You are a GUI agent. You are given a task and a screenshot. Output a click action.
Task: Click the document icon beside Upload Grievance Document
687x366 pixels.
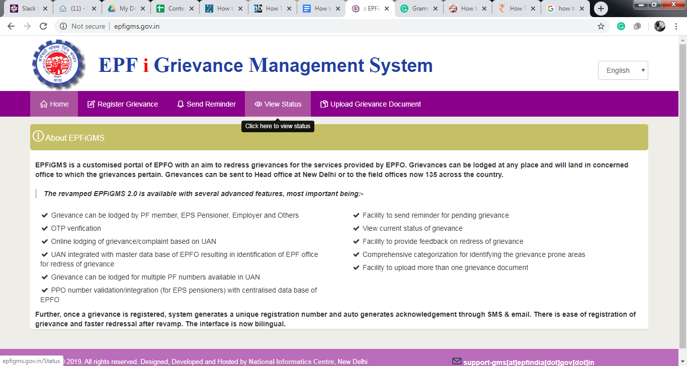(x=324, y=104)
